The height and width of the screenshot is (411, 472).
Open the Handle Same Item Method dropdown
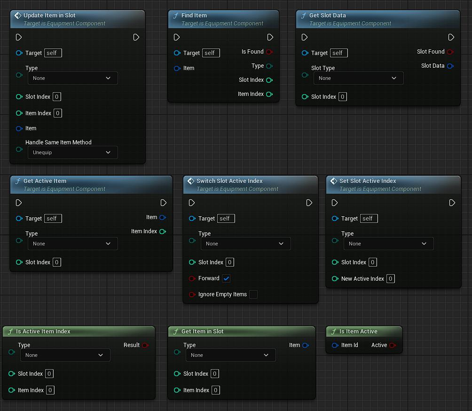tap(72, 152)
